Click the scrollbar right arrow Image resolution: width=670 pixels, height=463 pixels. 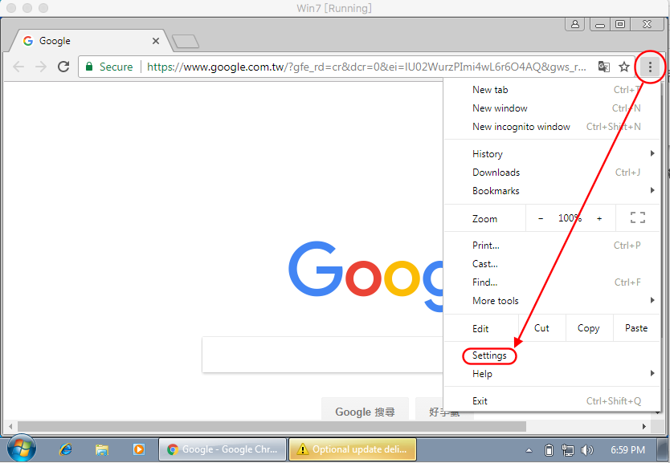[644, 426]
